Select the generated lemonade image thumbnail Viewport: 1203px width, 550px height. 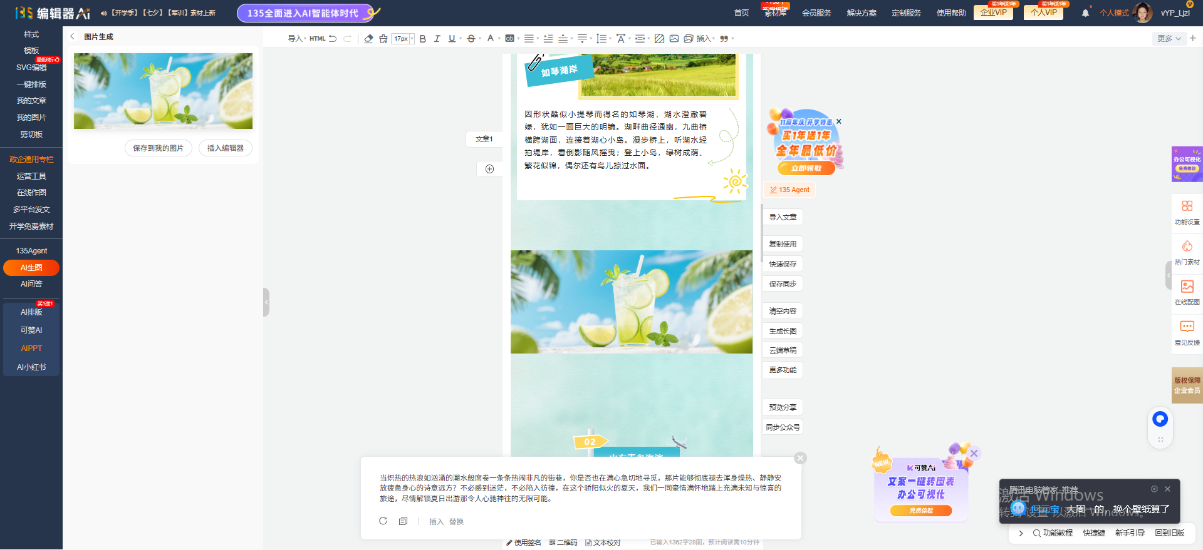tap(163, 91)
